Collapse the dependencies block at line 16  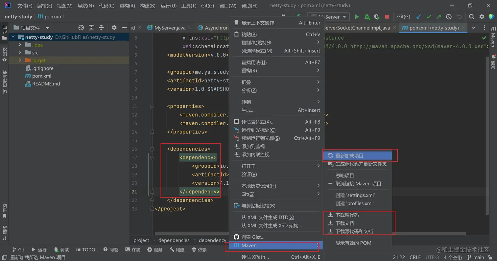pyautogui.click(x=152, y=149)
